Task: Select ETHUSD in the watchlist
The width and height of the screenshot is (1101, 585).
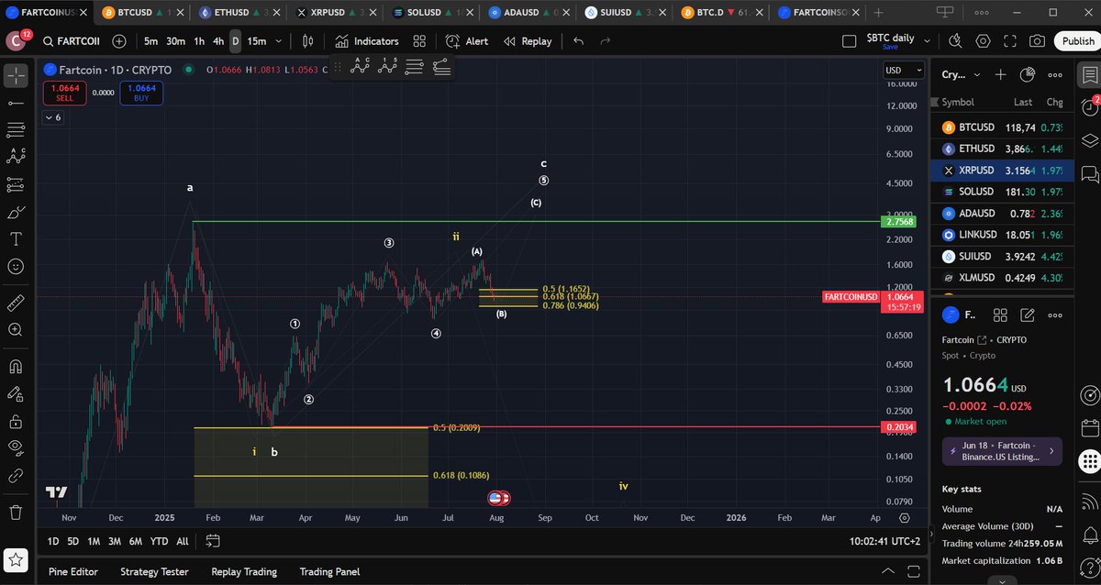Action: [x=1000, y=149]
